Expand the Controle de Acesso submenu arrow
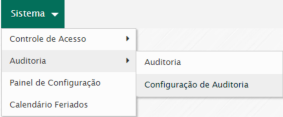Viewport: 283px width, 117px height. click(128, 39)
